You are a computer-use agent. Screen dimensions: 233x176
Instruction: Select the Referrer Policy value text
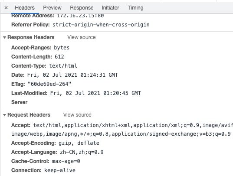click(101, 25)
